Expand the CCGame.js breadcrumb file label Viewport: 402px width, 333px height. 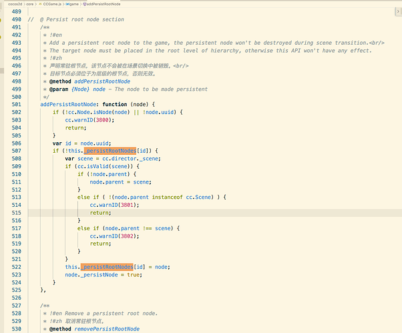click(x=51, y=3)
